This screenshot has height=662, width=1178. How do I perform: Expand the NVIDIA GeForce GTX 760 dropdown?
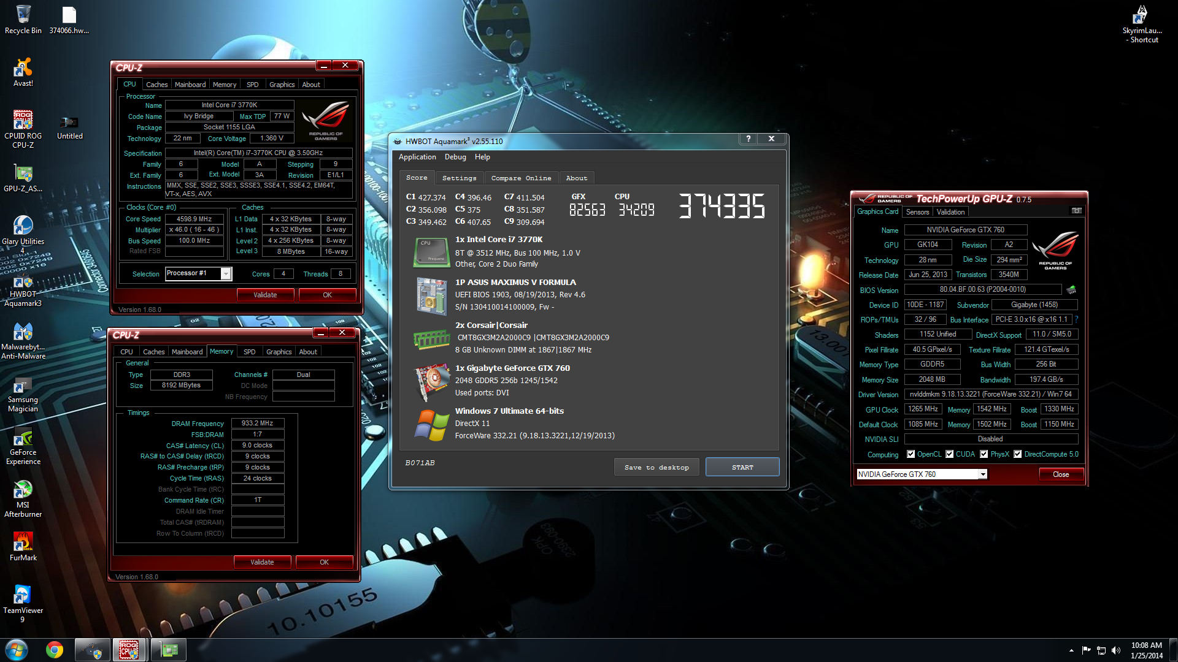click(982, 474)
